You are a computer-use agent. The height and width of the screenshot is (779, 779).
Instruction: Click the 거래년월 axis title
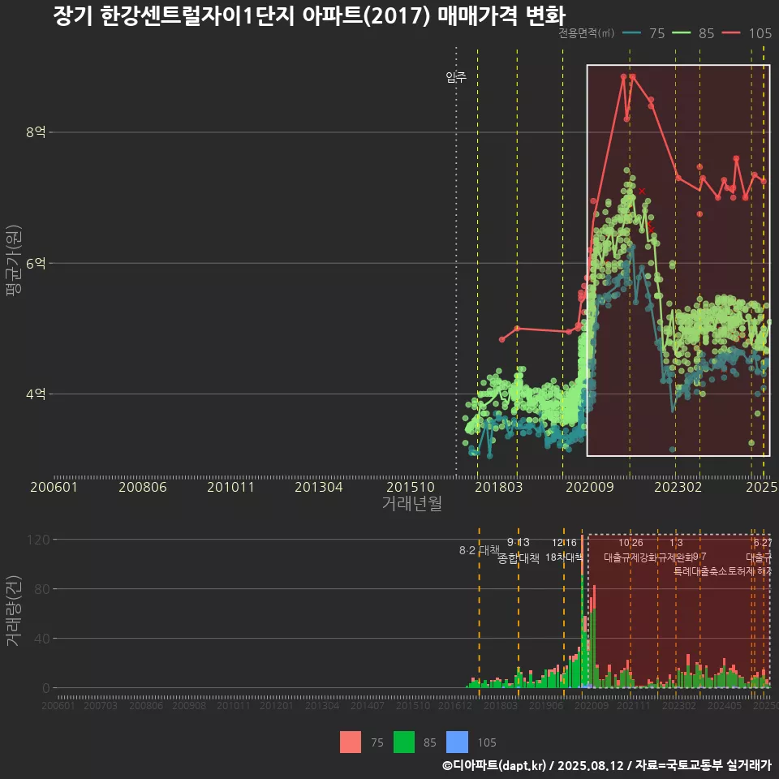[412, 503]
